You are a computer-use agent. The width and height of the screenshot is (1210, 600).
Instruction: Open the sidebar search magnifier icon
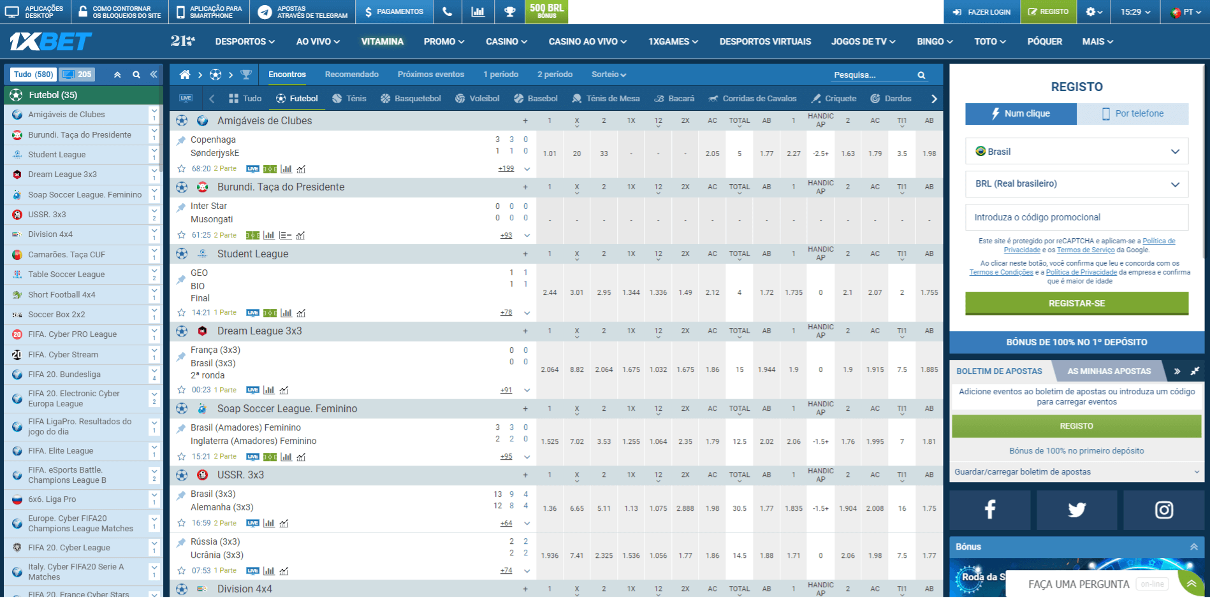point(136,75)
